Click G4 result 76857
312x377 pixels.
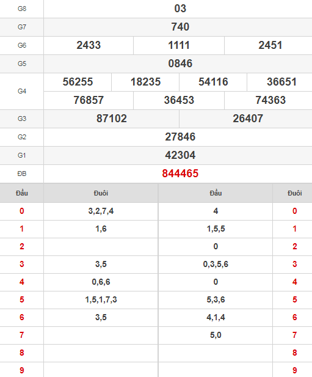click(x=89, y=100)
